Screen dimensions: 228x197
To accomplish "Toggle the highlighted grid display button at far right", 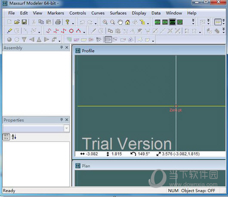I will point(218,22).
